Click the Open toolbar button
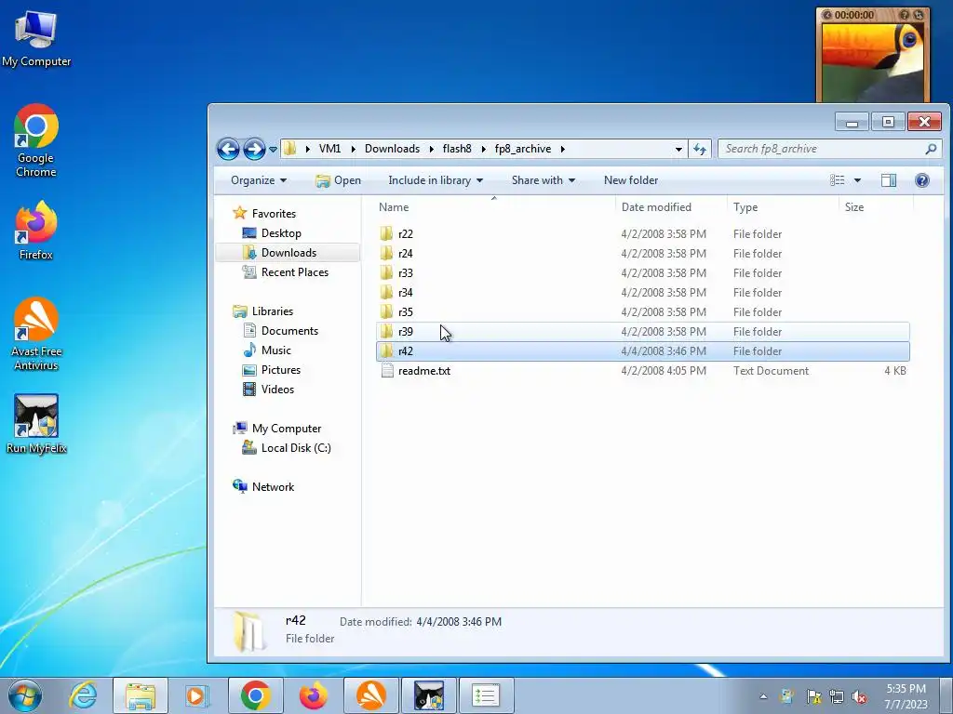This screenshot has height=714, width=953. pyautogui.click(x=339, y=180)
